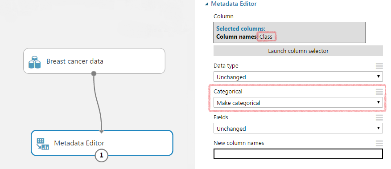Click the Metadata Editor panel heading
Image resolution: width=391 pixels, height=169 pixels.
pos(234,4)
